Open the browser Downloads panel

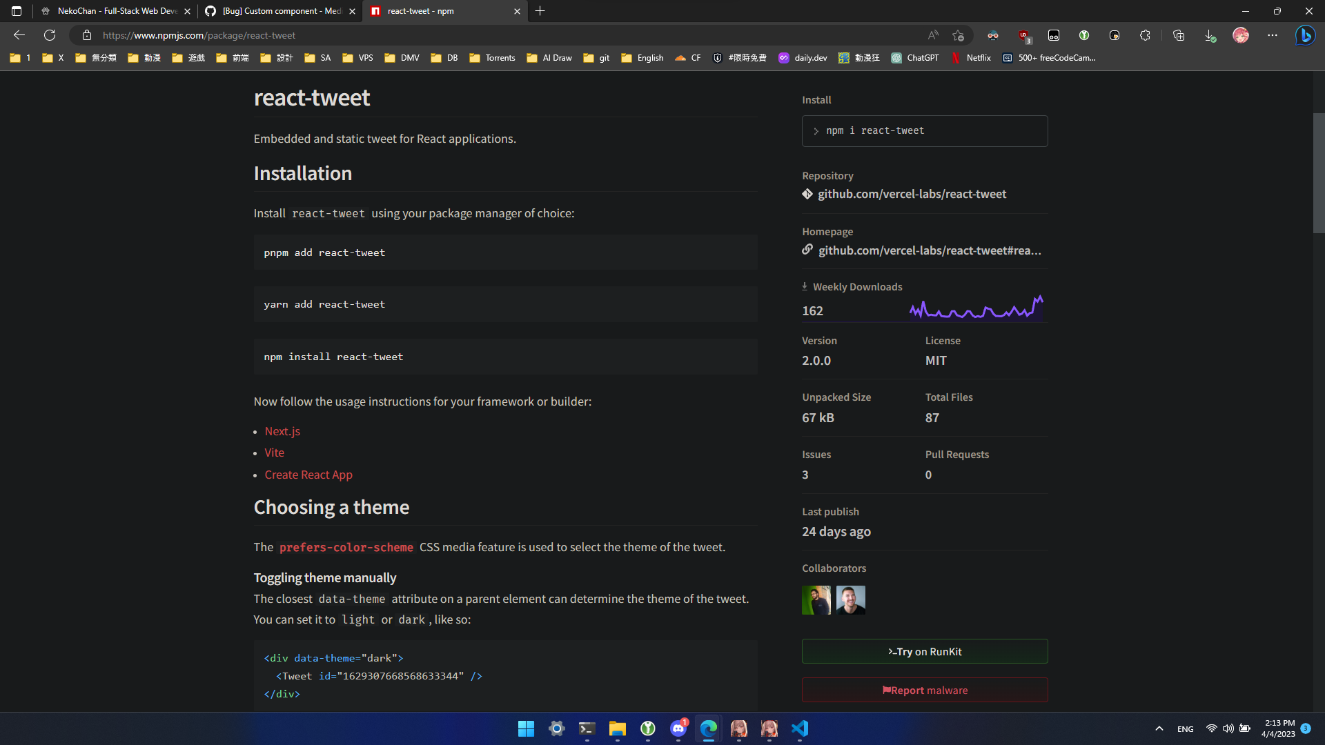pyautogui.click(x=1209, y=35)
